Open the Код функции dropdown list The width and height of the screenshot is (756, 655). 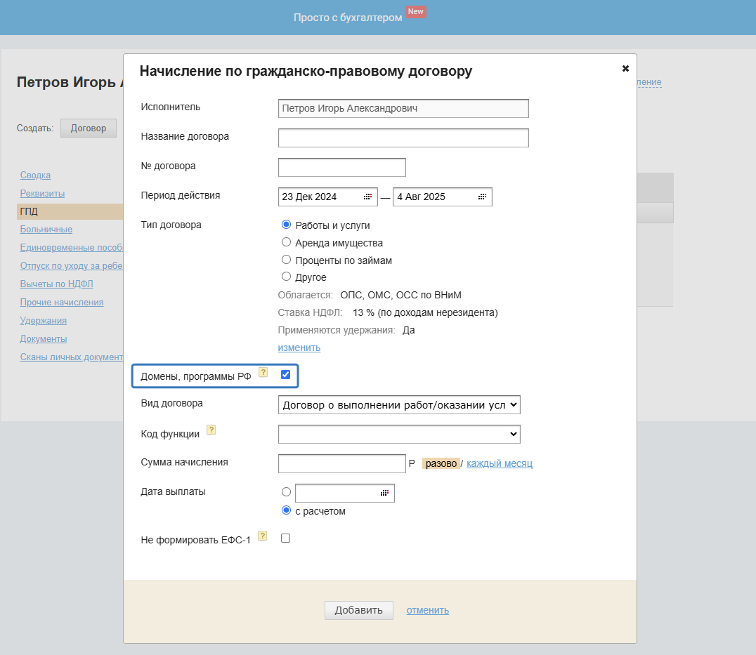399,435
